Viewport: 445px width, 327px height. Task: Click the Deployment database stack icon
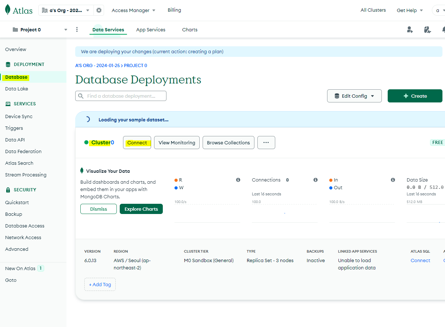click(x=8, y=64)
